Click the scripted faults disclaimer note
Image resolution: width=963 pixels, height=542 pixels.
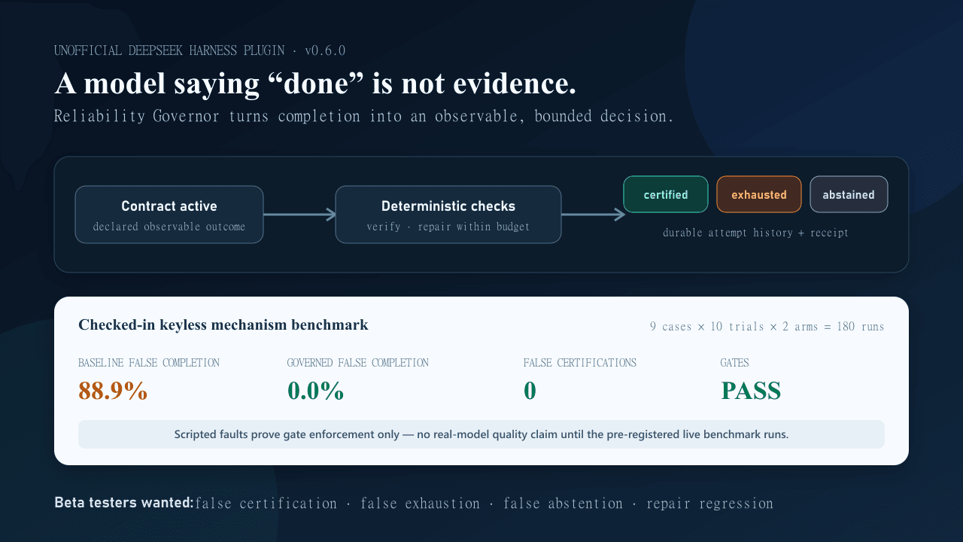[481, 434]
